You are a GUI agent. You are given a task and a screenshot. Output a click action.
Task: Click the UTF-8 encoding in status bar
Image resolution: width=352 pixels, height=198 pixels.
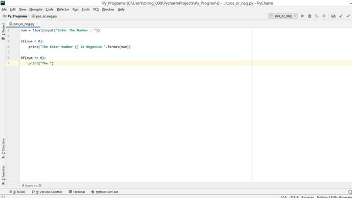click(294, 197)
